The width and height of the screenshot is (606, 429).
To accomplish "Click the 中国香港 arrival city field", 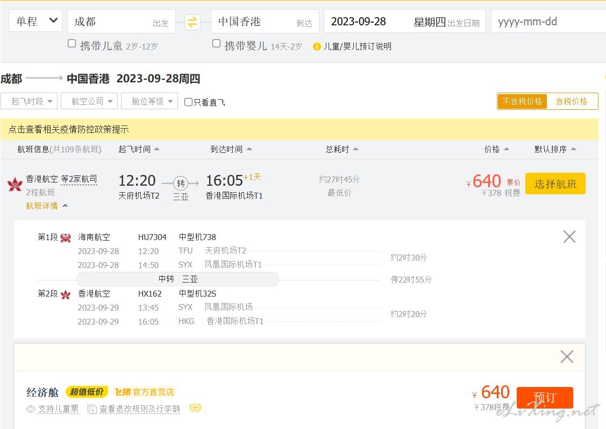I will coord(265,22).
